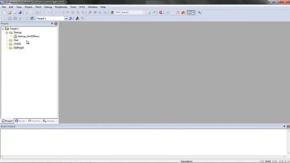Open file using the folder icon
The height and width of the screenshot is (163, 290).
(10, 13)
